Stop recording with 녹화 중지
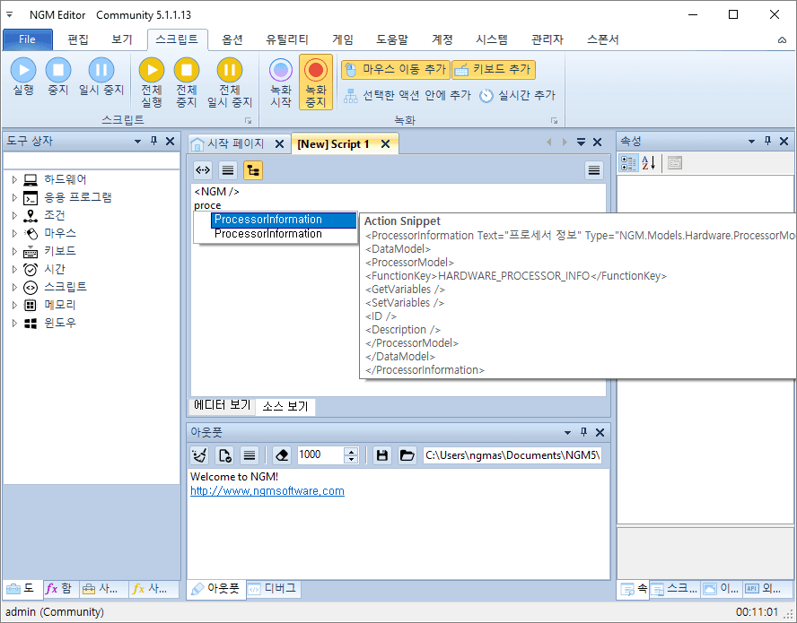Image resolution: width=797 pixels, height=623 pixels. (316, 82)
